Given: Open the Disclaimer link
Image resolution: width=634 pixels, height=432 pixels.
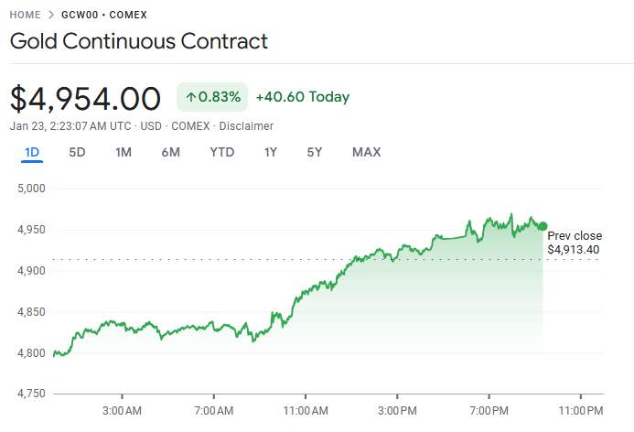Looking at the screenshot, I should (x=245, y=125).
